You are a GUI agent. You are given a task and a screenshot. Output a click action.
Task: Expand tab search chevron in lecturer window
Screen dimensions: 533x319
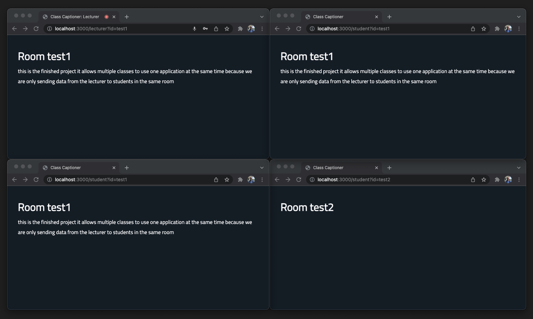[x=262, y=17]
